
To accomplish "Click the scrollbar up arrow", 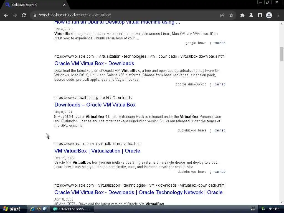I will [x=282, y=24].
